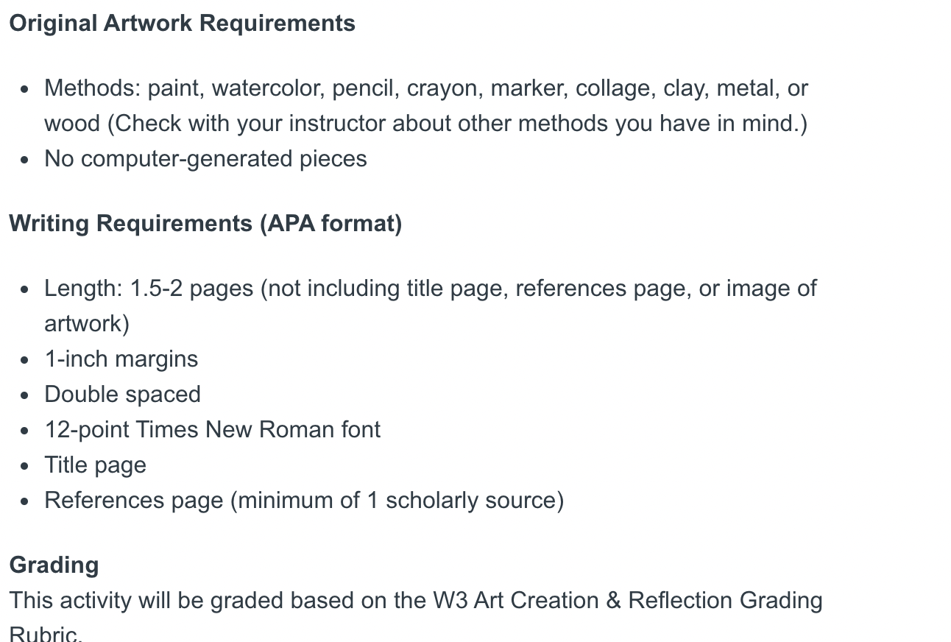
Task: Click the No computer-generated pieces bullet
Action: pyautogui.click(x=205, y=159)
